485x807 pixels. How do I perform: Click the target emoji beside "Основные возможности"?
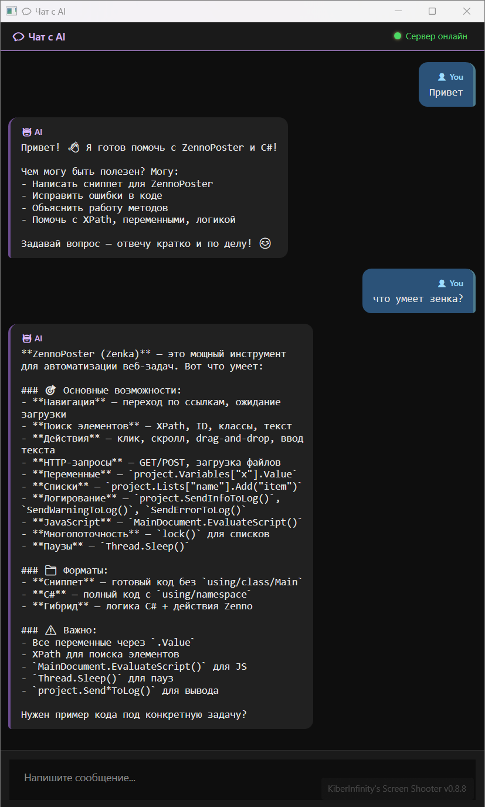coord(50,390)
